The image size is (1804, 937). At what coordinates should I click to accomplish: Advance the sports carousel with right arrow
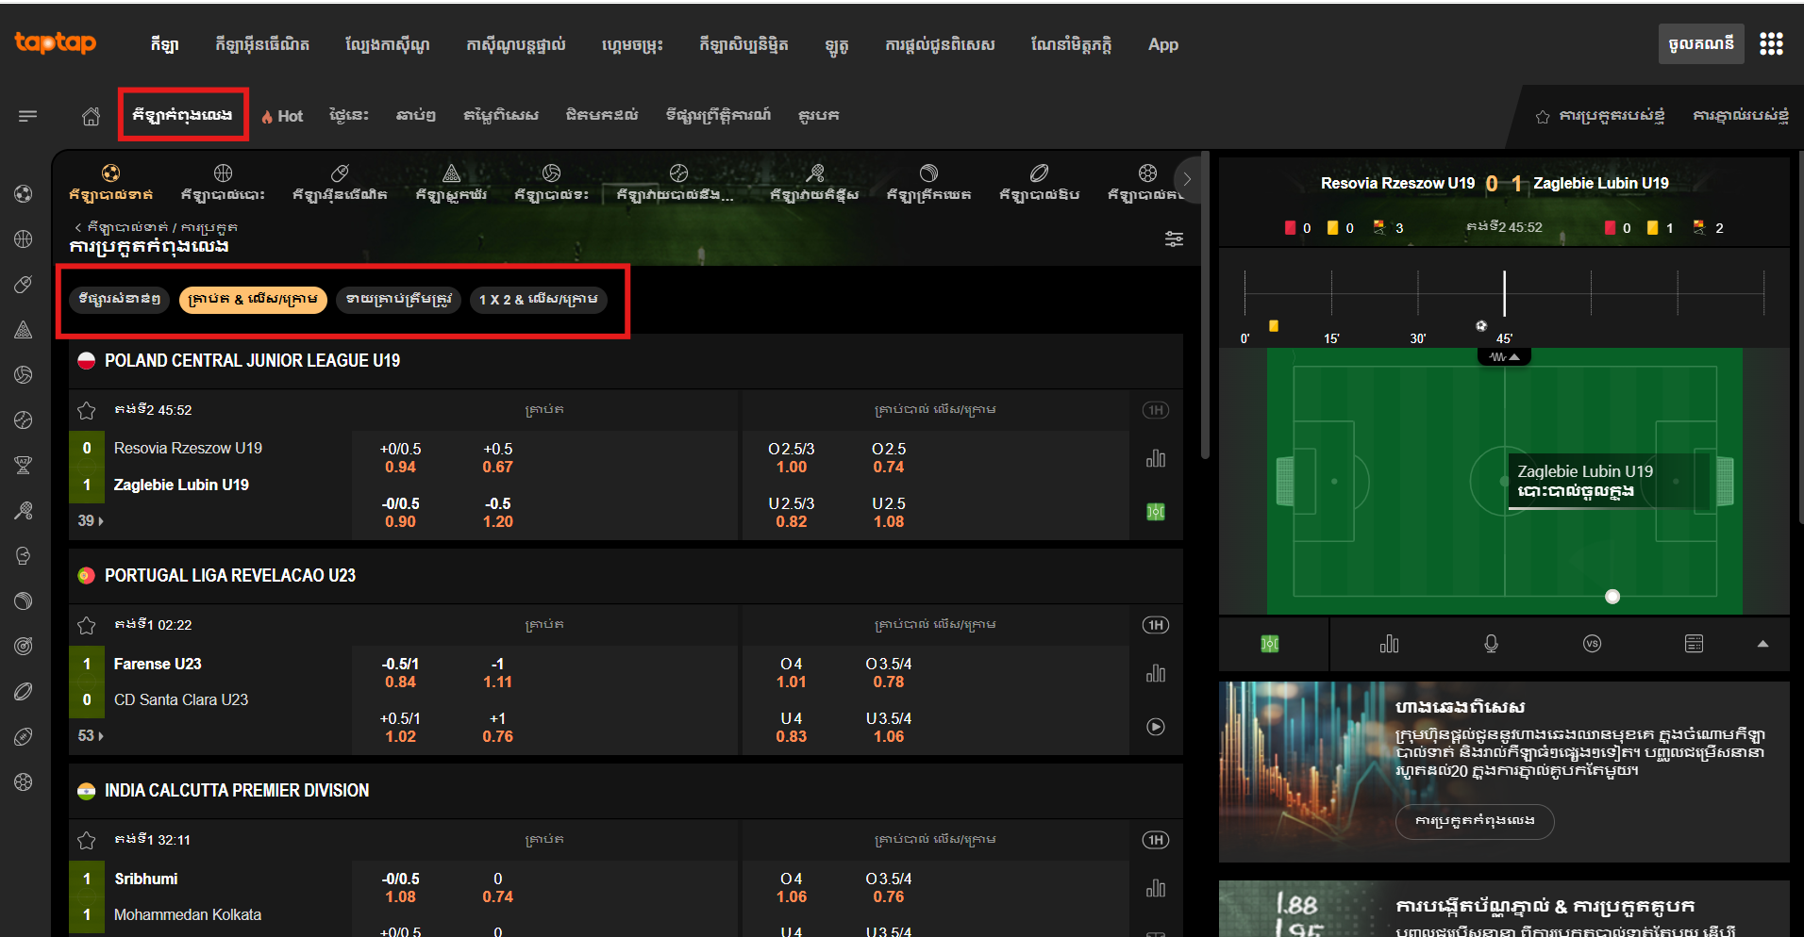(x=1187, y=179)
